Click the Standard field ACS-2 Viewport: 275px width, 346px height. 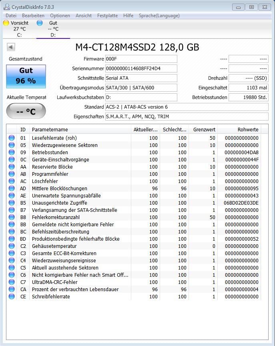point(187,107)
